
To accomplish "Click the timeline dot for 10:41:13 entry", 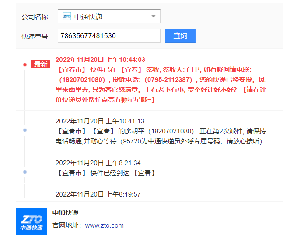I will (25, 130).
